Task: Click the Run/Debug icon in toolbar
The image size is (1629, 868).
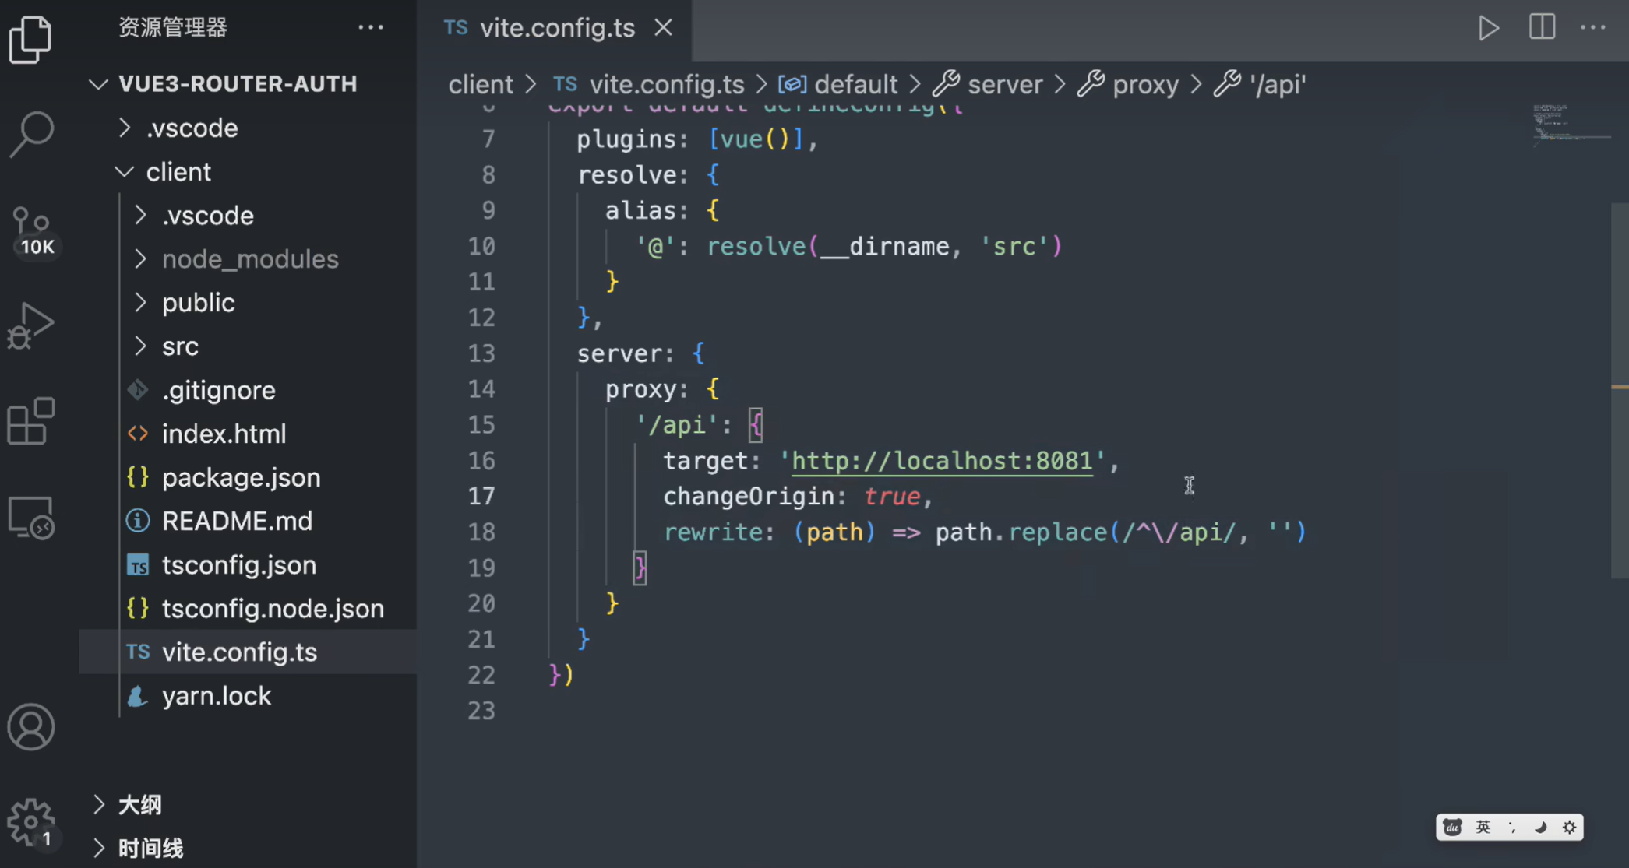Action: [1491, 28]
